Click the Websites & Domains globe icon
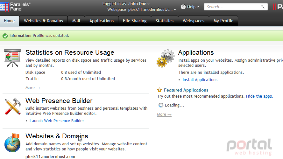This screenshot has width=283, height=159. [x=12, y=143]
